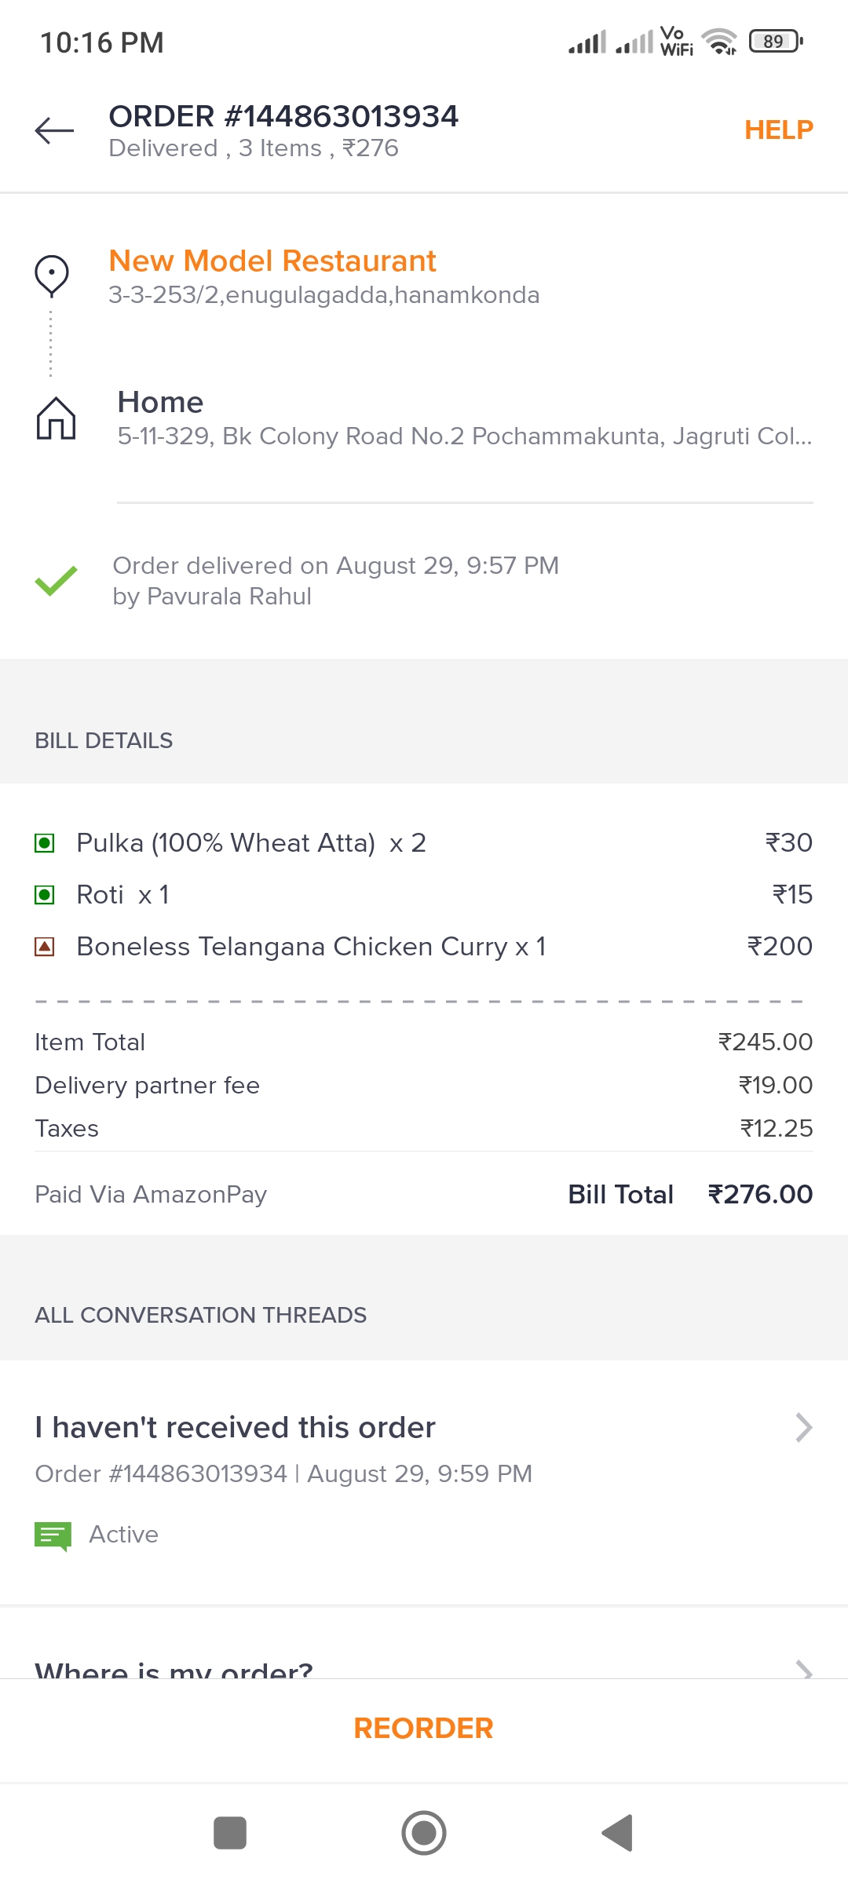Tap the non-veg indicator beside Chicken Curry
The width and height of the screenshot is (848, 1884).
click(45, 947)
